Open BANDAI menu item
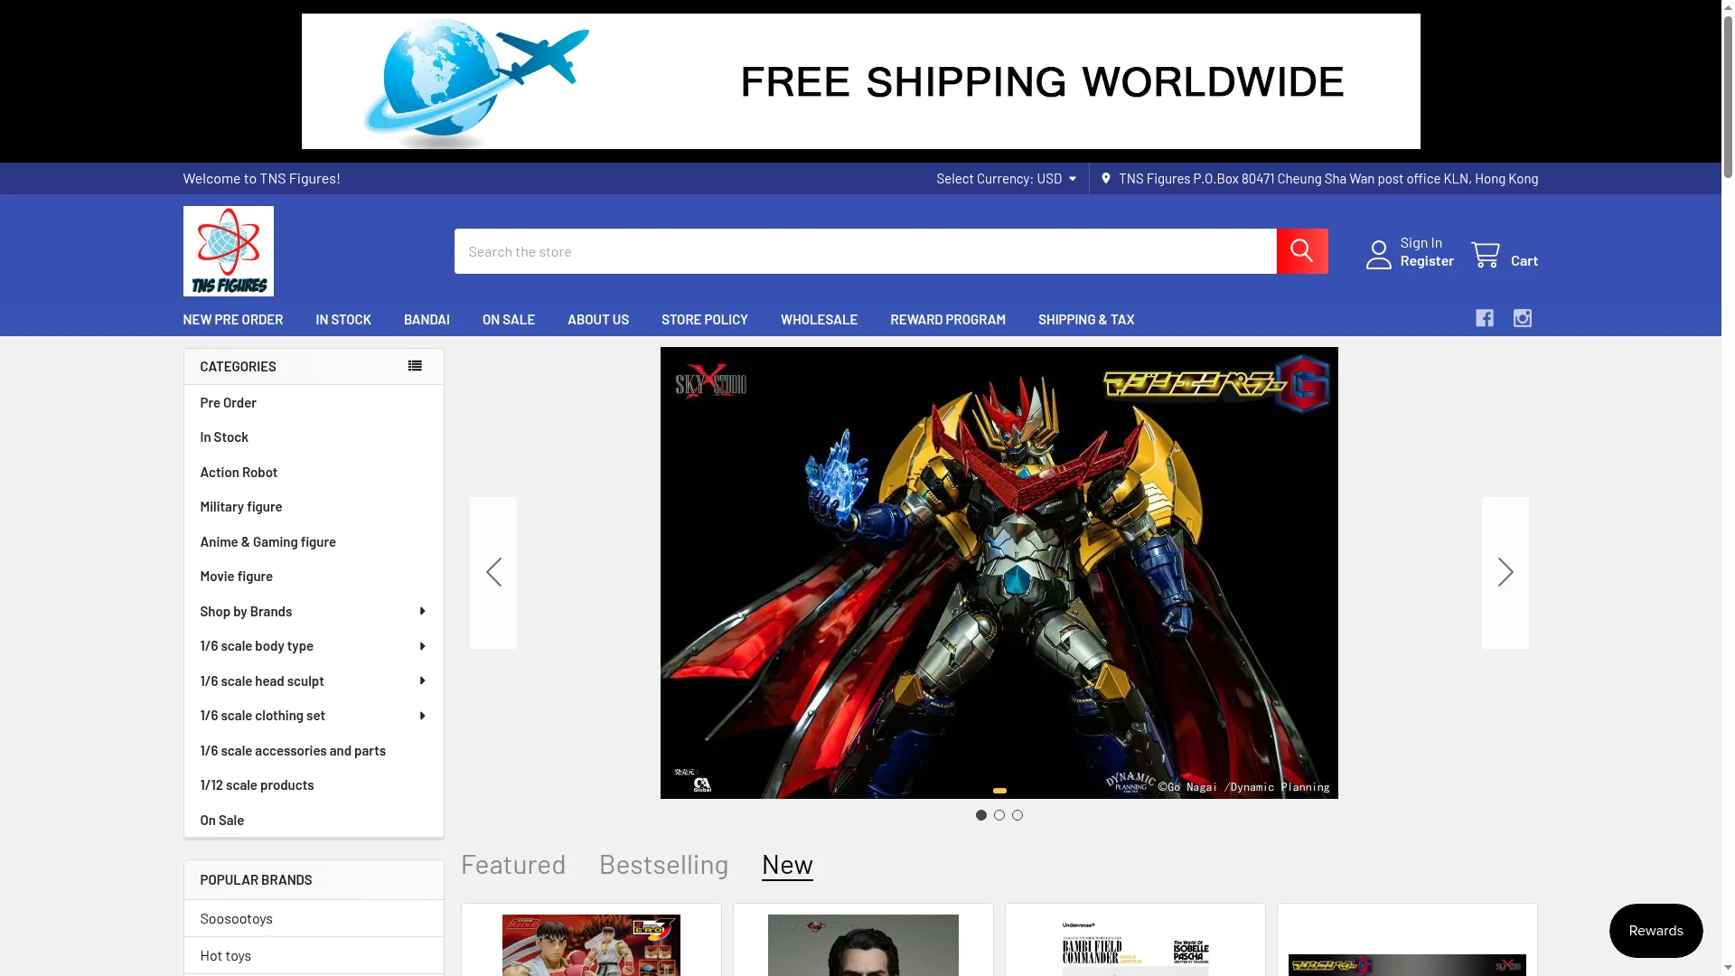The width and height of the screenshot is (1735, 976). coord(427,319)
